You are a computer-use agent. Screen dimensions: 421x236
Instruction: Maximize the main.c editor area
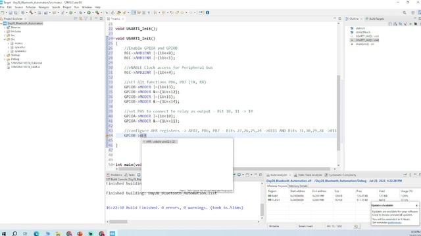click(340, 18)
